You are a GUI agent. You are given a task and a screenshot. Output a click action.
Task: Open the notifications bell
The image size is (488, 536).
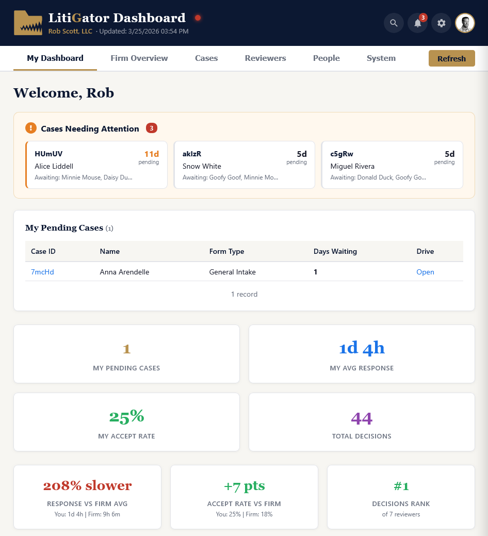point(417,23)
